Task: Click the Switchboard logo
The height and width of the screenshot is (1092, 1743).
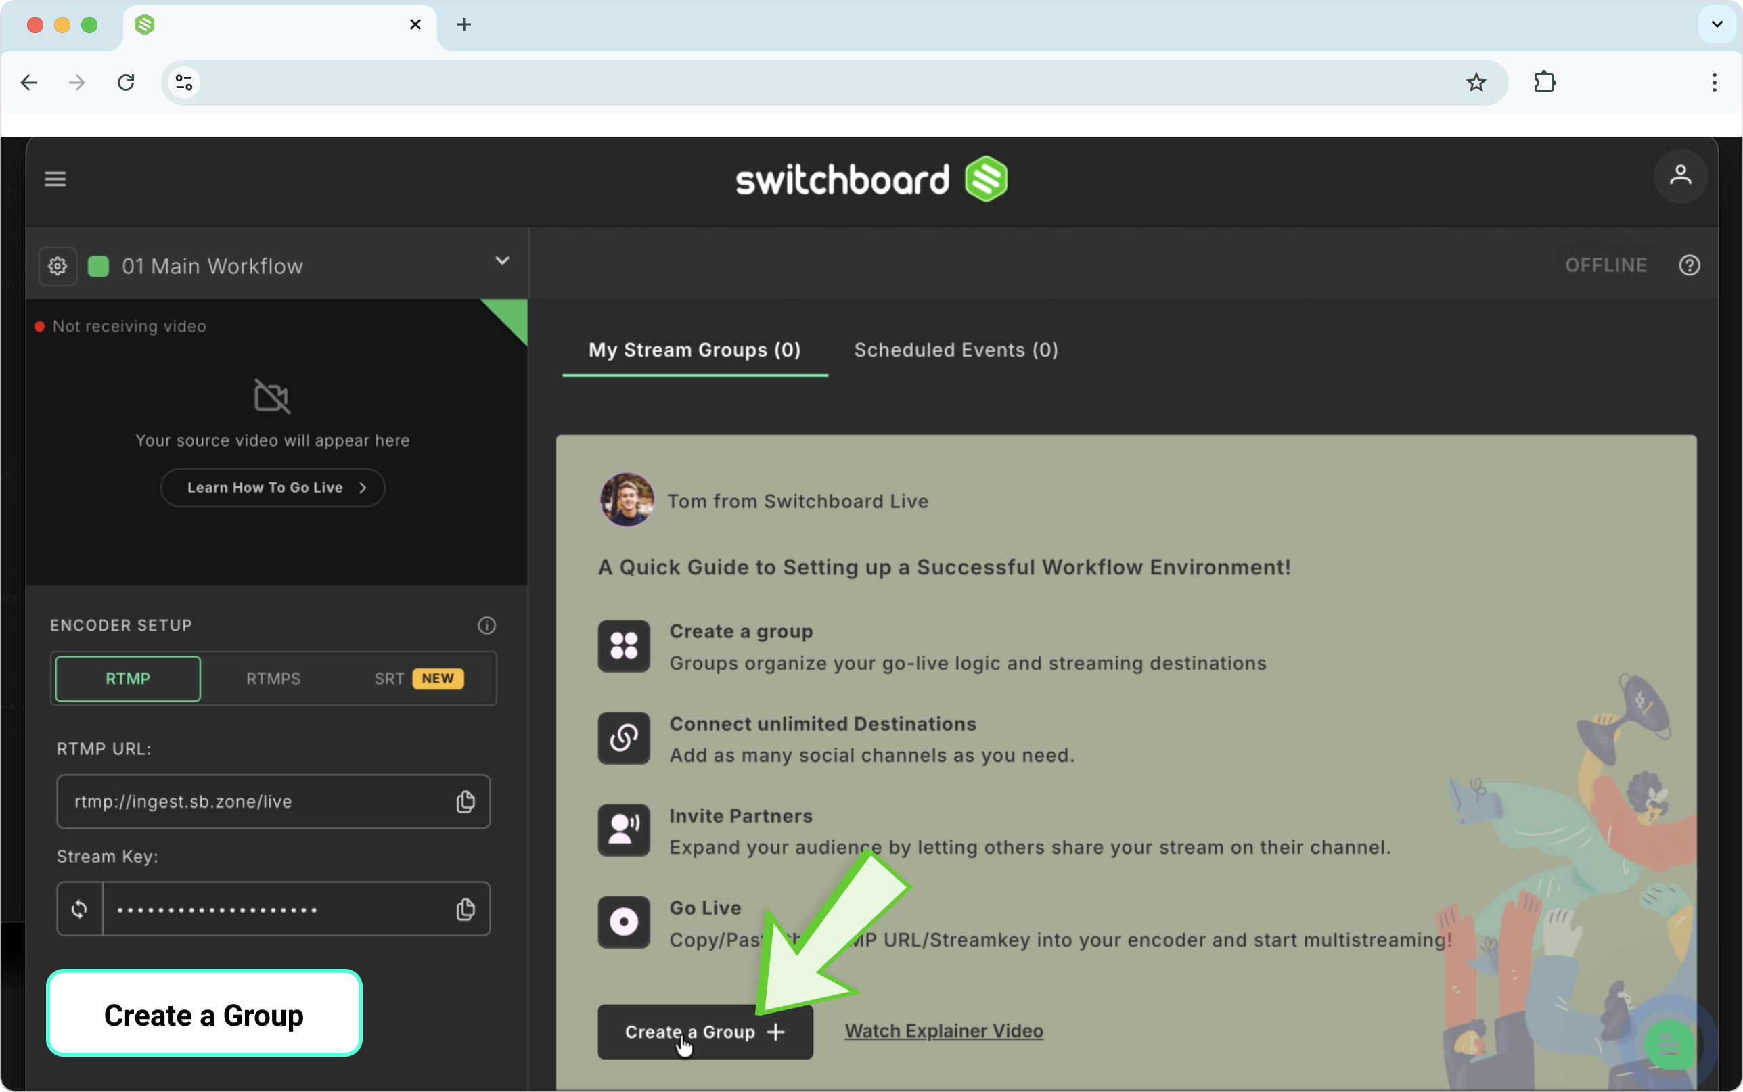Action: [871, 179]
